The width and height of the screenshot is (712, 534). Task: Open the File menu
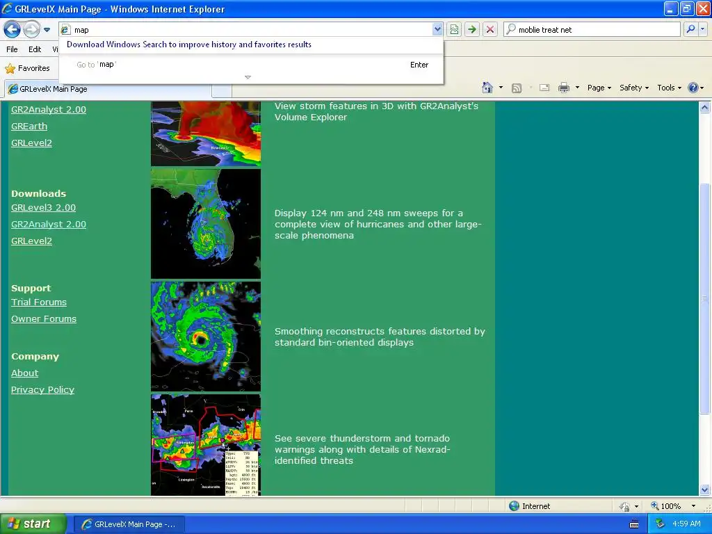(13, 49)
